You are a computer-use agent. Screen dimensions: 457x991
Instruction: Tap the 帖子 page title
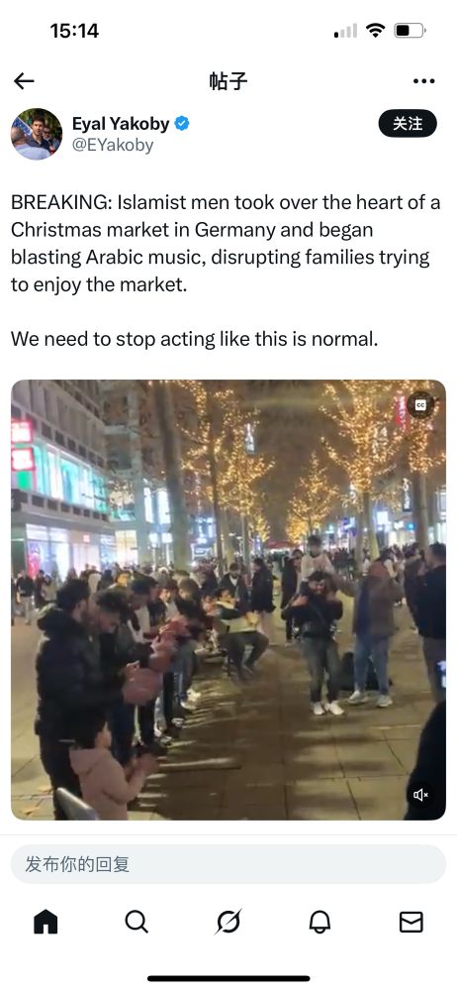228,81
